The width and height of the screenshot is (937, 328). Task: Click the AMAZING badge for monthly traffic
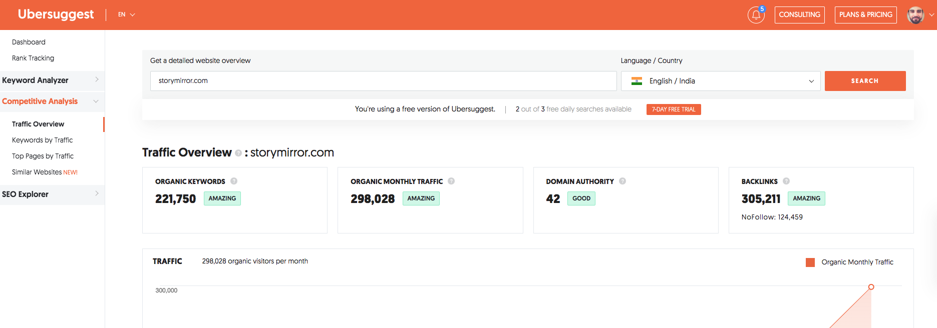(x=421, y=198)
